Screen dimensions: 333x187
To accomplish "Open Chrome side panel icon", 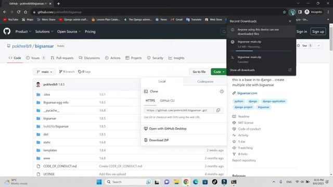I will [300, 12].
